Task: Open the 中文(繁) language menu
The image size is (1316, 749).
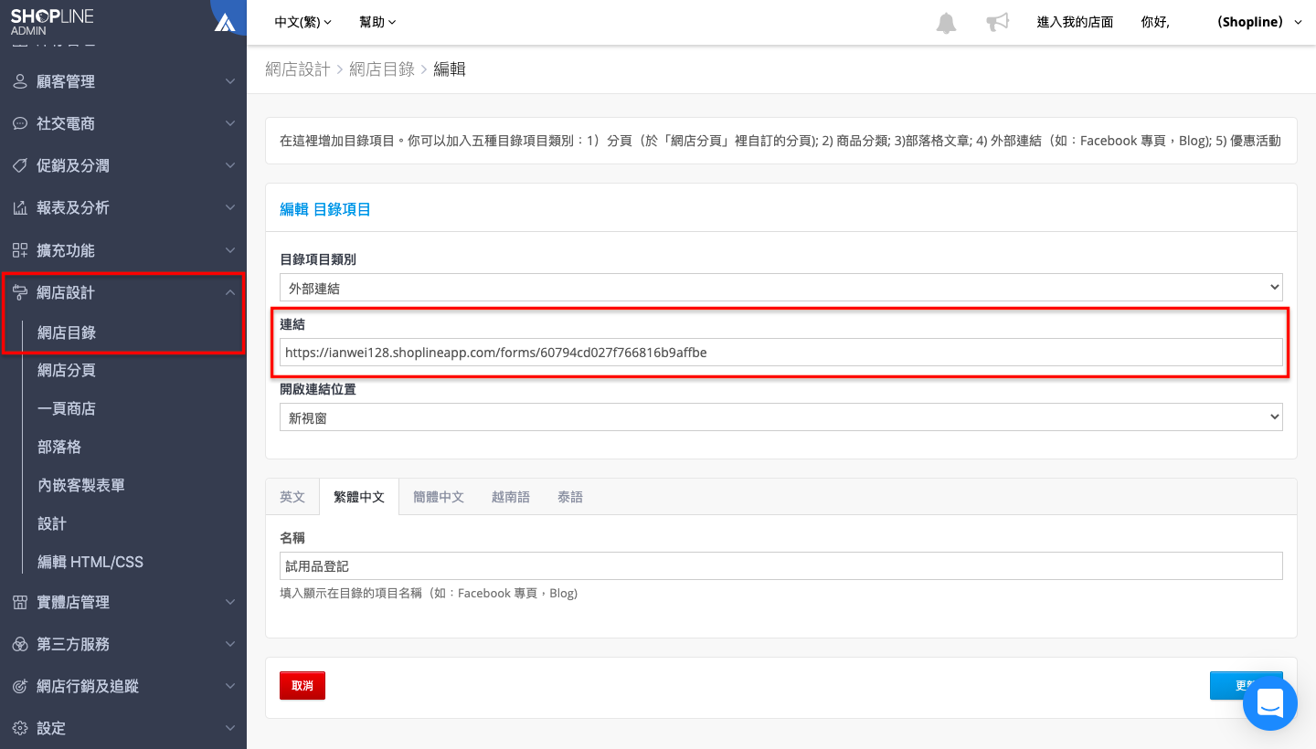Action: tap(303, 22)
